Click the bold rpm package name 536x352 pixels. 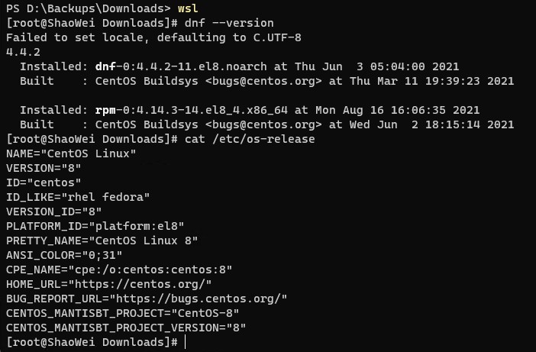point(105,110)
